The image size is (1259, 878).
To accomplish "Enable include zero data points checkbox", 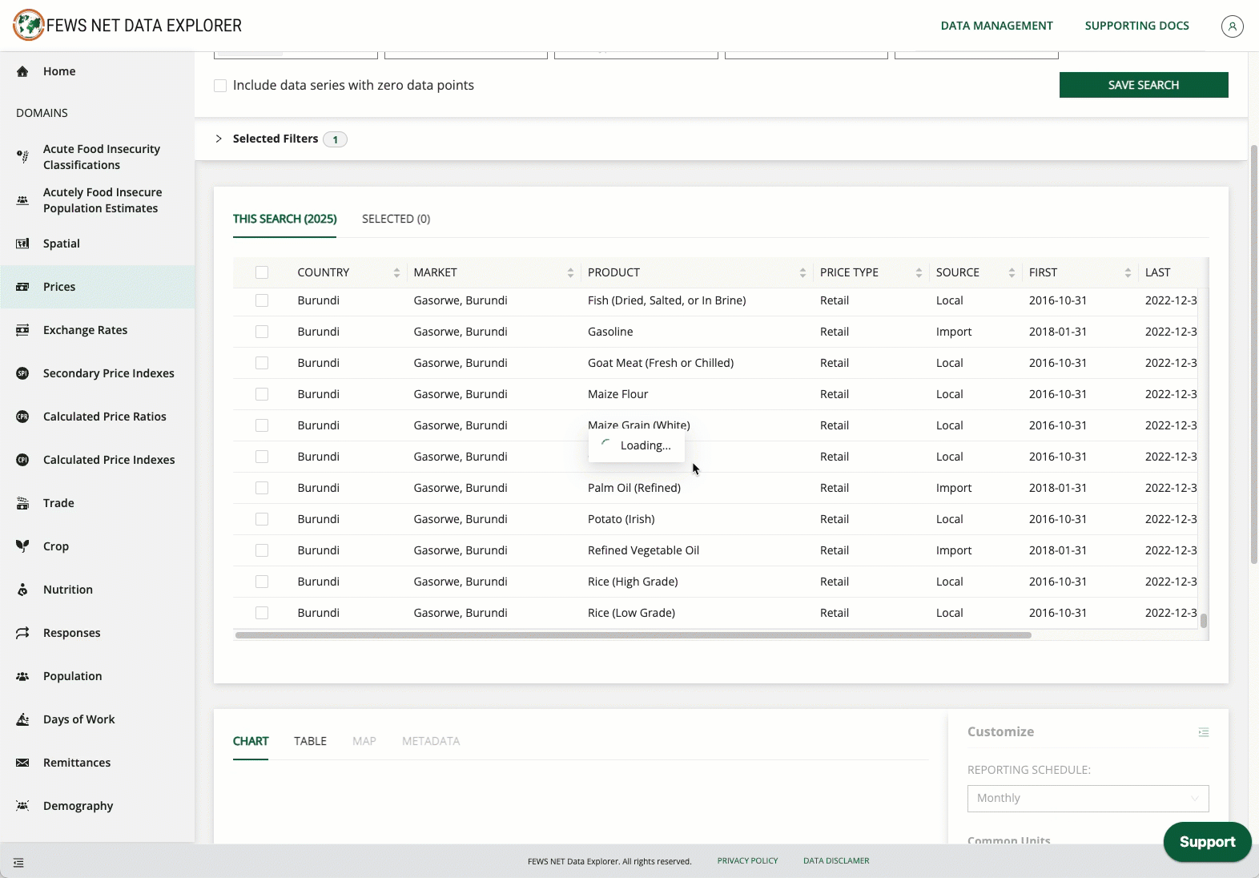I will pos(220,86).
